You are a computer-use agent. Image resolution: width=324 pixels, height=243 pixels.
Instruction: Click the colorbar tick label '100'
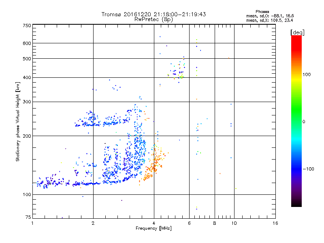click(x=307, y=75)
